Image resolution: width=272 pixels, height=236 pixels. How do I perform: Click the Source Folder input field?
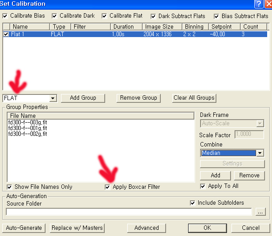(128, 212)
